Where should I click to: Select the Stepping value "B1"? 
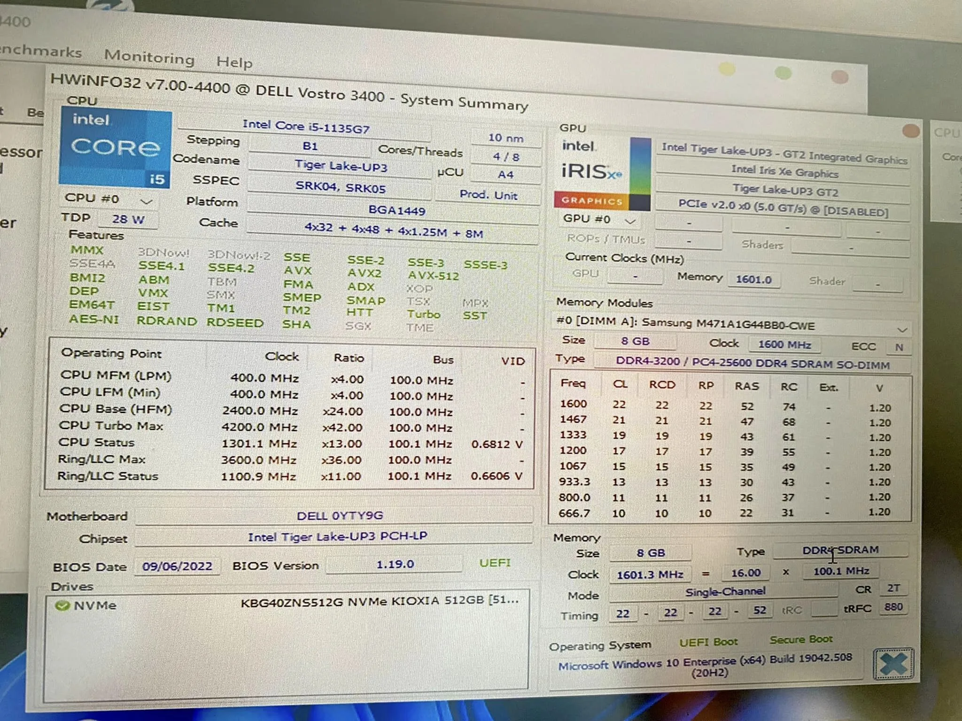pos(310,146)
